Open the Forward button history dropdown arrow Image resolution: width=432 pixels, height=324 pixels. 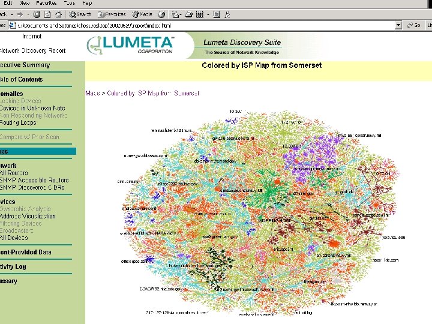[28, 14]
